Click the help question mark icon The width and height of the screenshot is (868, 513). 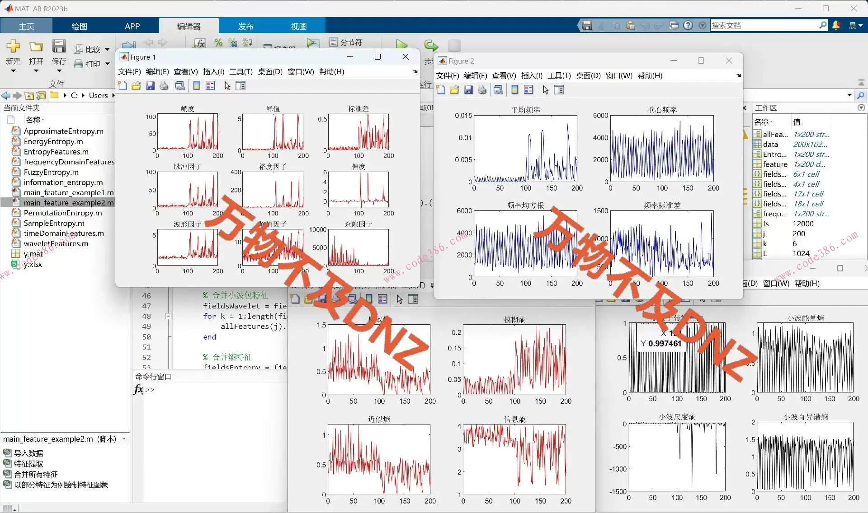coord(688,26)
